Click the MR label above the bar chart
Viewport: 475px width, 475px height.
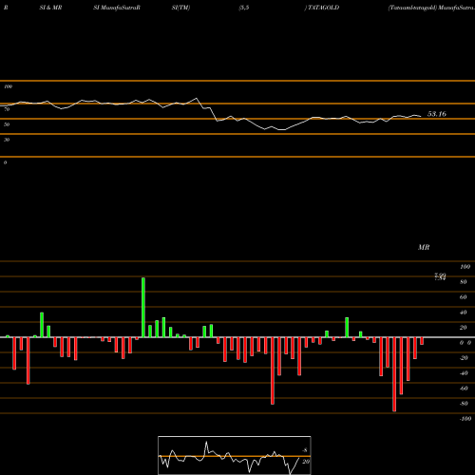coord(424,247)
